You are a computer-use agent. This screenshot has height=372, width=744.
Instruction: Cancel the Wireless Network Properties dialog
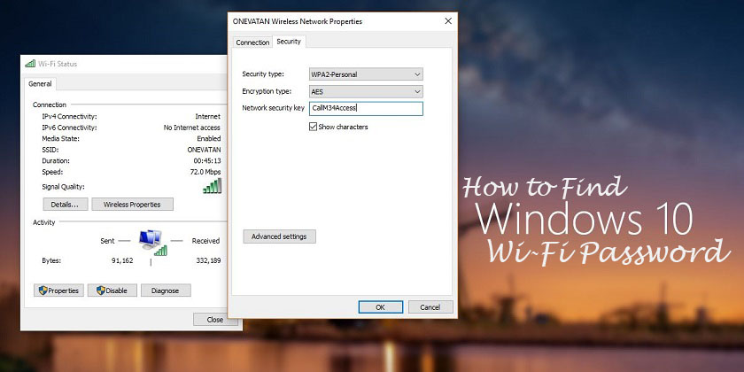(x=430, y=307)
